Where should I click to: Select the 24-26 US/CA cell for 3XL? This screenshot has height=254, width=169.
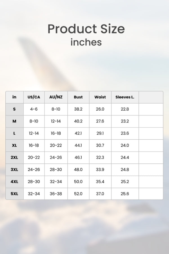[x=34, y=170]
